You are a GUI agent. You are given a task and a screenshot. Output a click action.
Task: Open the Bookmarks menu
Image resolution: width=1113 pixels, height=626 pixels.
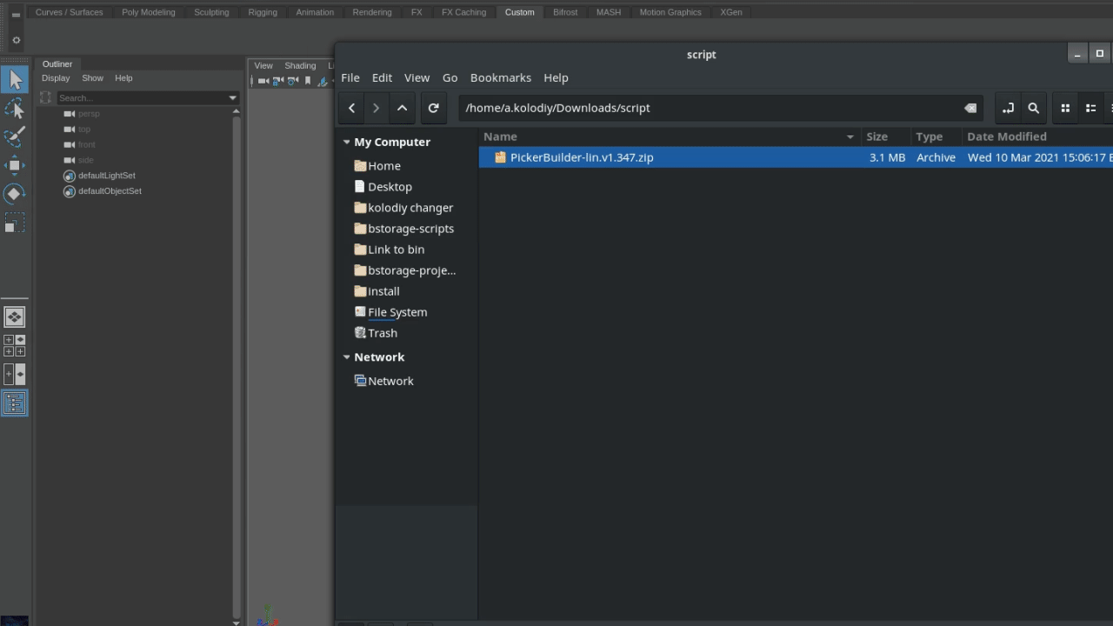(500, 77)
